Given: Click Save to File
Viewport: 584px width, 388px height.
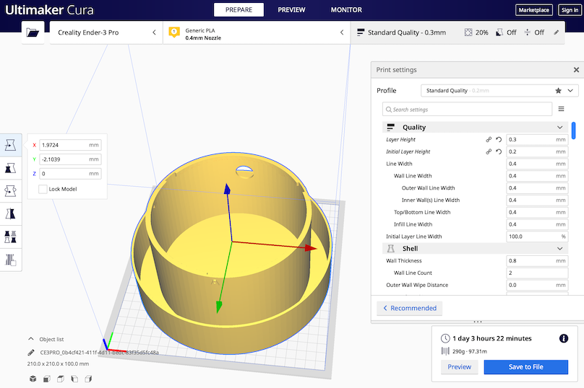Looking at the screenshot, I should click(526, 367).
